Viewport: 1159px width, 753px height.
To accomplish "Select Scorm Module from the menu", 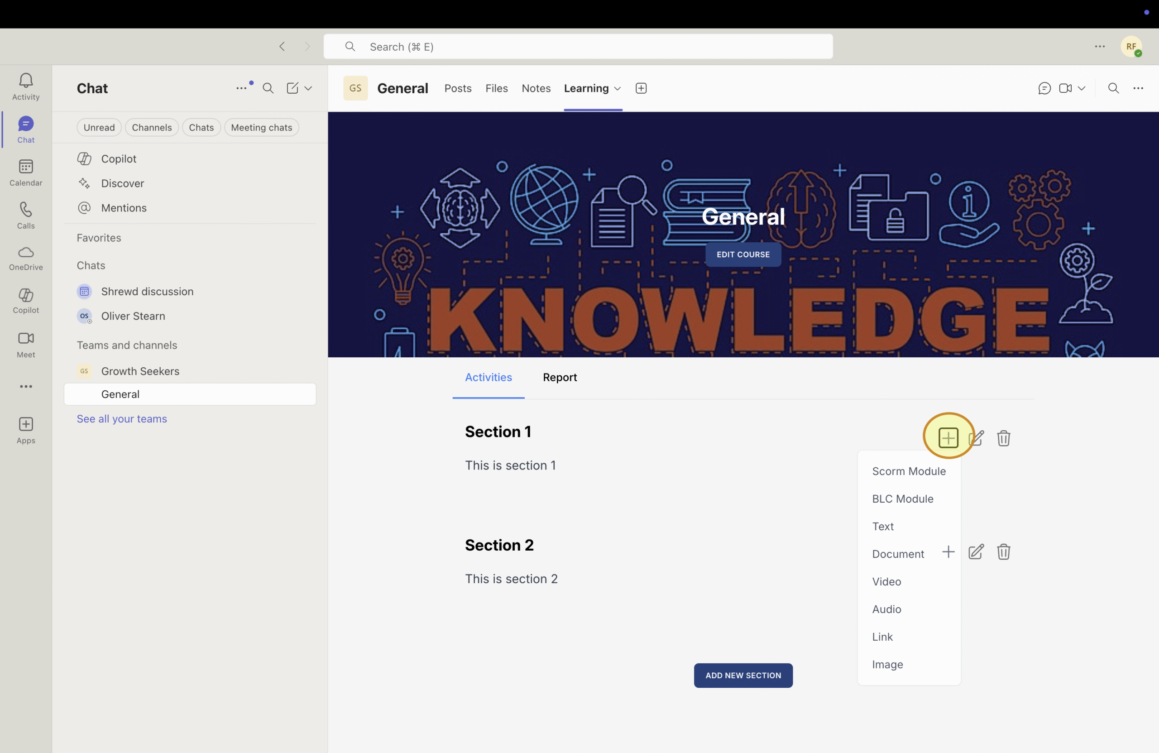I will point(908,471).
